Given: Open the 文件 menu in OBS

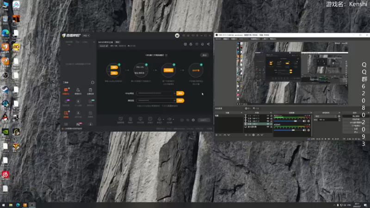Looking at the screenshot, I should (218, 39).
